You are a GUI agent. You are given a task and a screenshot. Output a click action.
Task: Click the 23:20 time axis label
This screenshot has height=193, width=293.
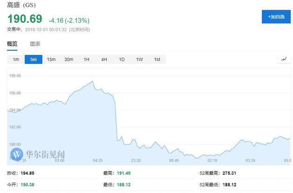point(136,160)
